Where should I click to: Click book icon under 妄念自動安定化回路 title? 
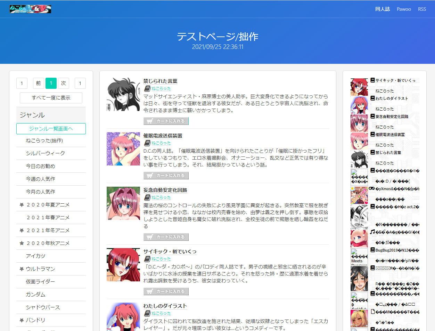click(x=147, y=197)
